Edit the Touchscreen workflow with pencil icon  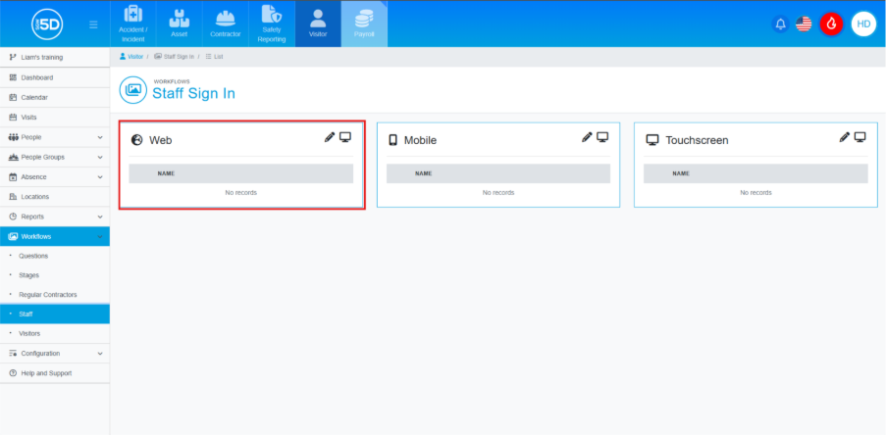(844, 137)
